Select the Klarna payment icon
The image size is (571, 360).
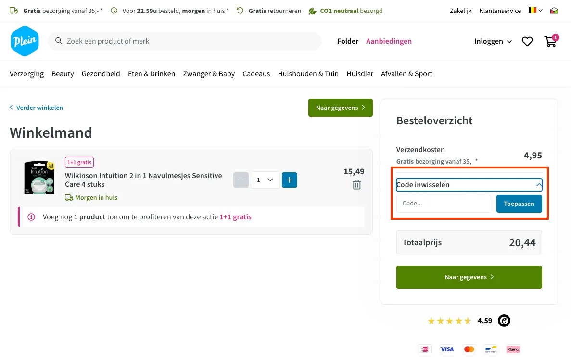tap(513, 349)
